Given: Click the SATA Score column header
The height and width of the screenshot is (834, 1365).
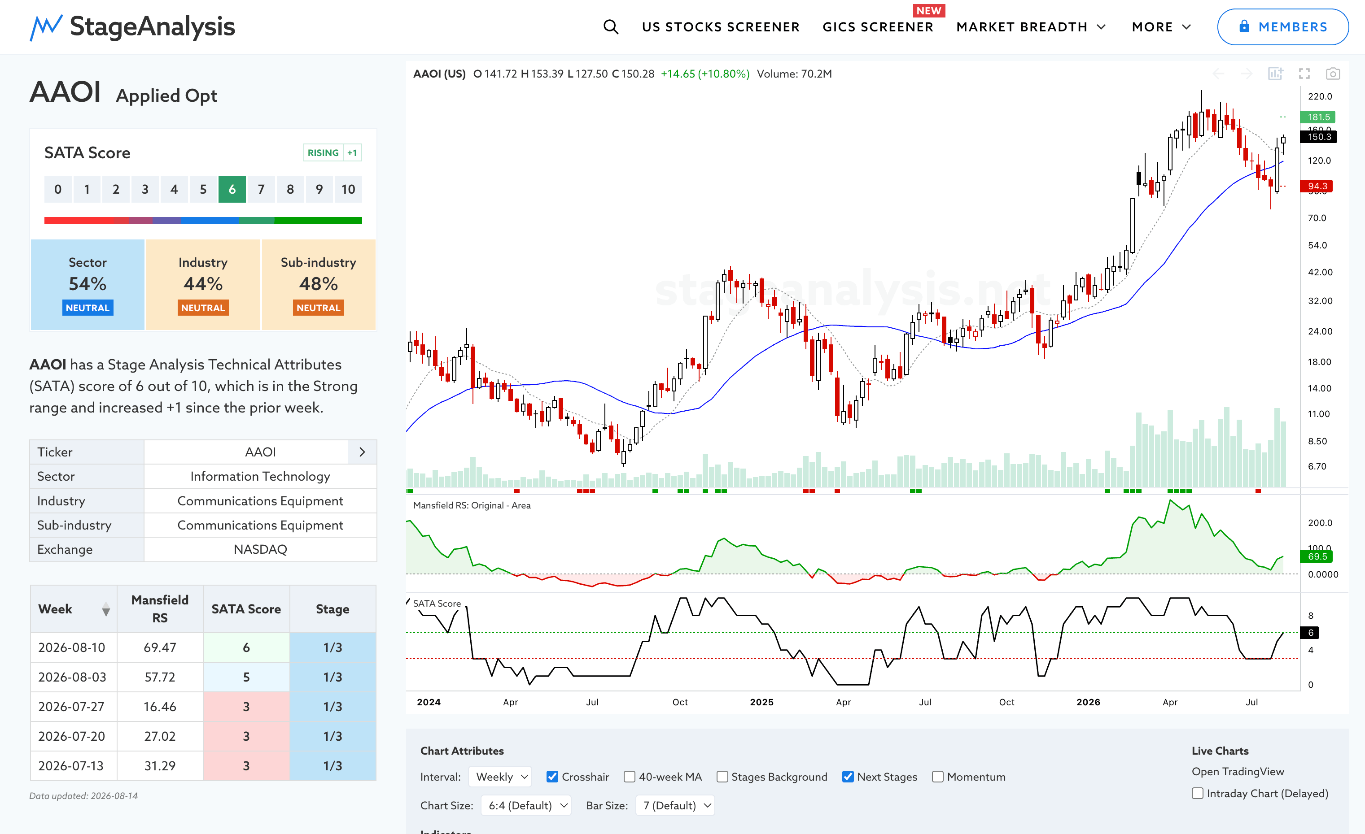Looking at the screenshot, I should 246,609.
